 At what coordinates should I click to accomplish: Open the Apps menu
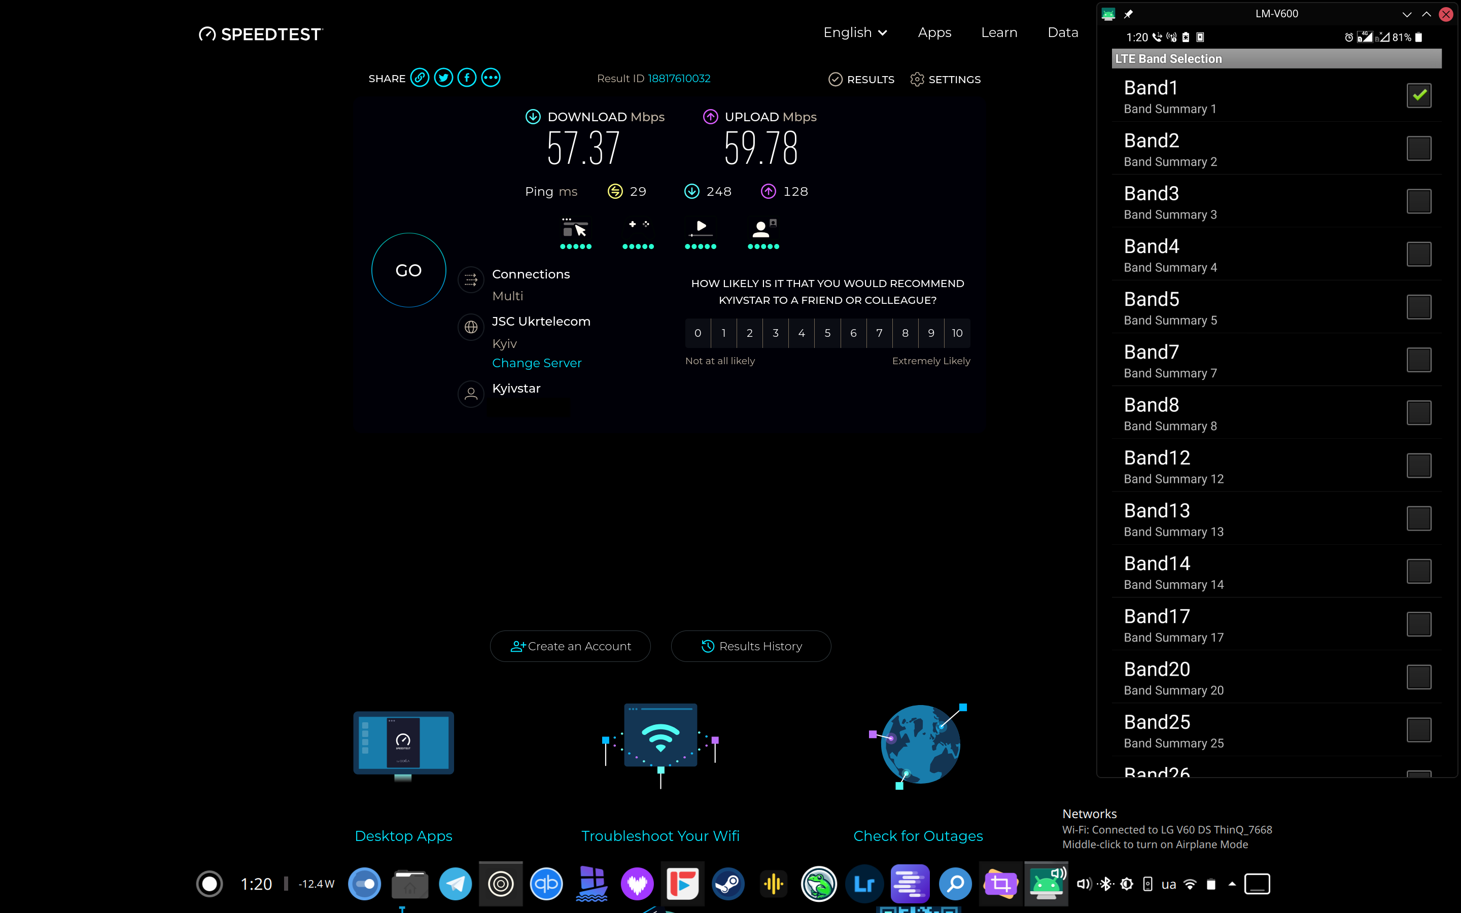(x=934, y=32)
